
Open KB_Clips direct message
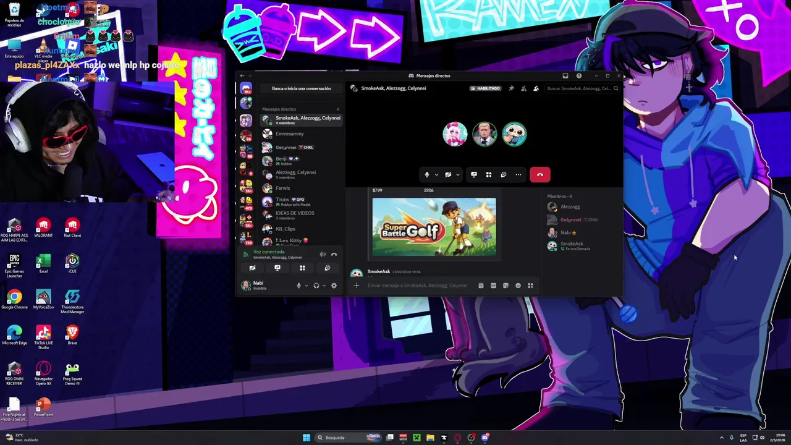point(301,229)
